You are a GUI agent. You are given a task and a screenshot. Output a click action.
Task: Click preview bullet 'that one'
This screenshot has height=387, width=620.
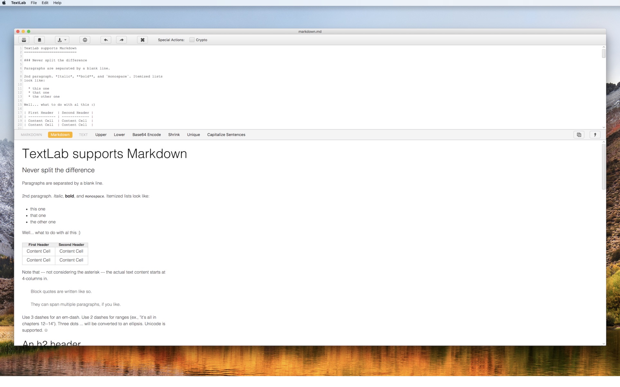pyautogui.click(x=38, y=215)
